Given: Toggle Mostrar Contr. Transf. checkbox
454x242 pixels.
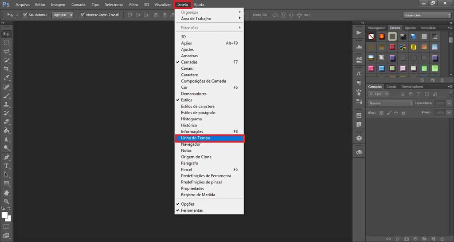Looking at the screenshot, I should [82, 15].
